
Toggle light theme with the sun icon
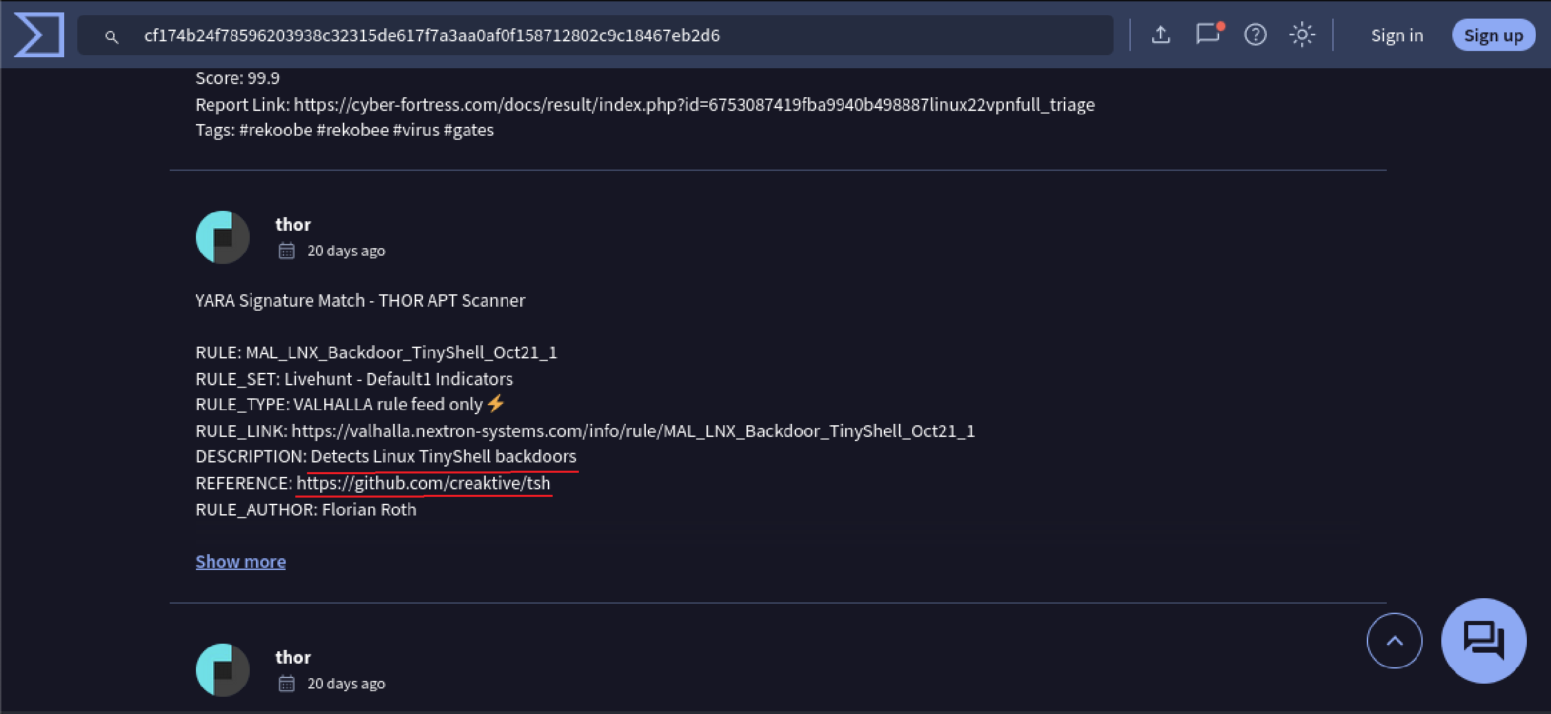(1303, 34)
